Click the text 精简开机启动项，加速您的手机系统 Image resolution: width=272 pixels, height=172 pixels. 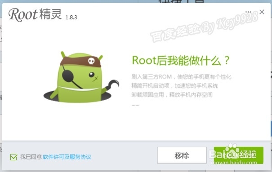175,86
